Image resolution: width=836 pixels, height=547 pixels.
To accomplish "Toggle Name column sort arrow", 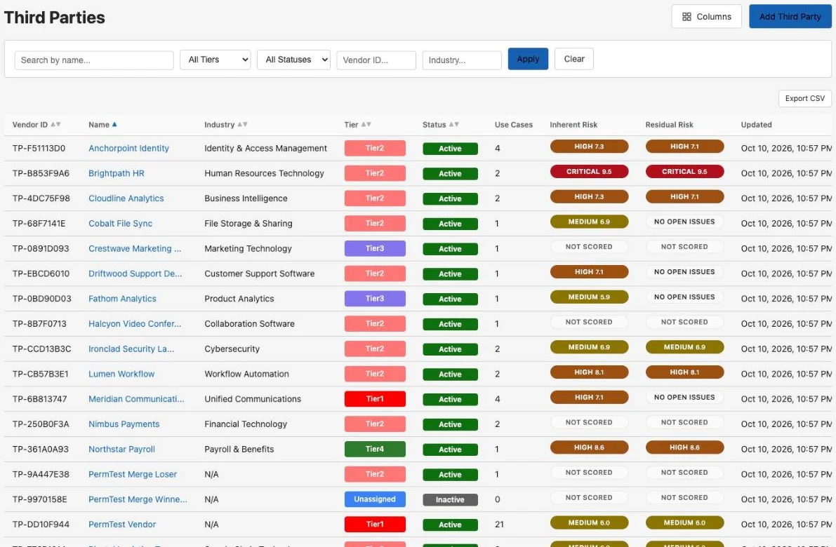I will click(x=114, y=125).
